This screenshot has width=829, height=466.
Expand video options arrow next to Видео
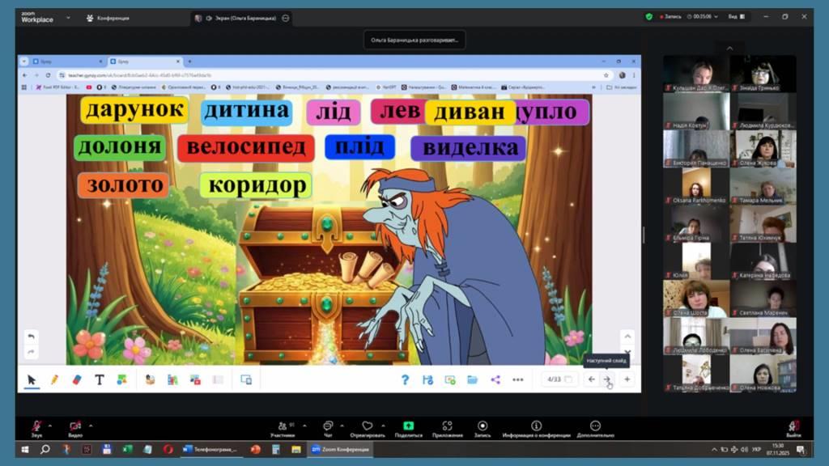[x=91, y=425]
